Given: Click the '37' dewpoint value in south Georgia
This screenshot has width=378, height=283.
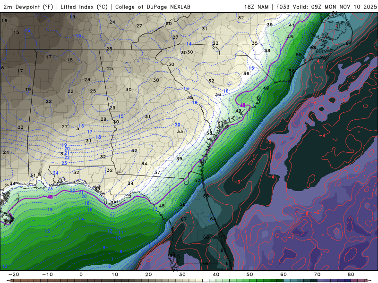Looking at the screenshot, I should pyautogui.click(x=157, y=172).
